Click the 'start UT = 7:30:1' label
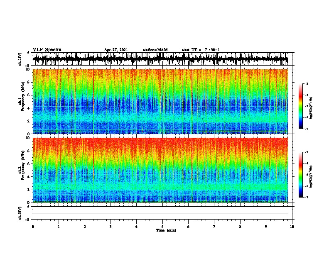 tap(201, 50)
